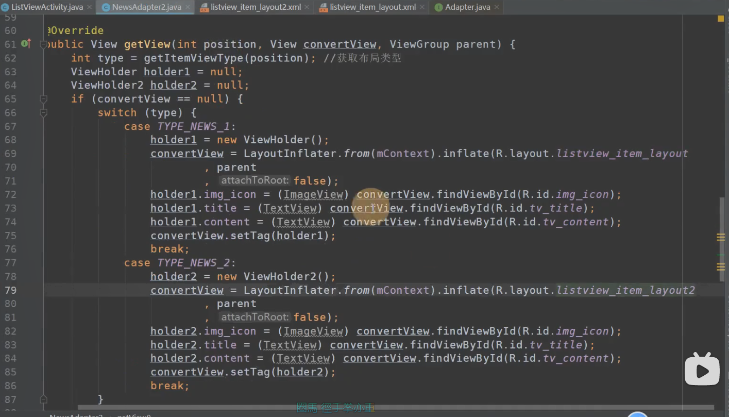Click the Override annotation on line 60
The image size is (729, 417).
pyautogui.click(x=75, y=30)
